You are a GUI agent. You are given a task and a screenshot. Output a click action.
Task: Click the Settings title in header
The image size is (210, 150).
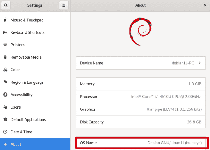click(x=35, y=5)
